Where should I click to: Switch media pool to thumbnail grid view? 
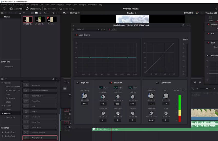point(36,13)
